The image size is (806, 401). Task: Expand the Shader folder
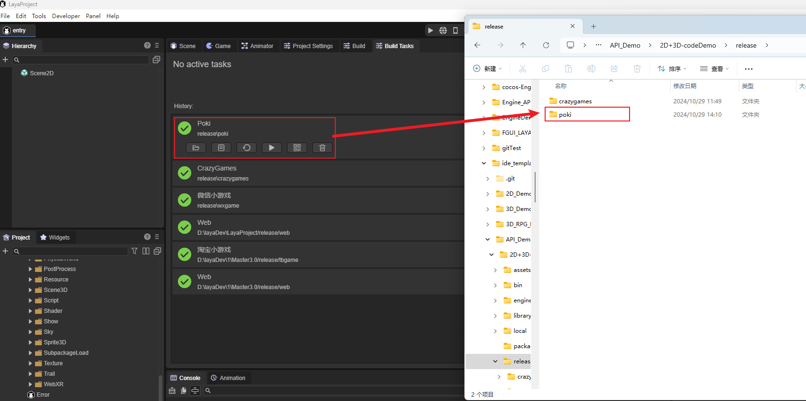[31, 311]
